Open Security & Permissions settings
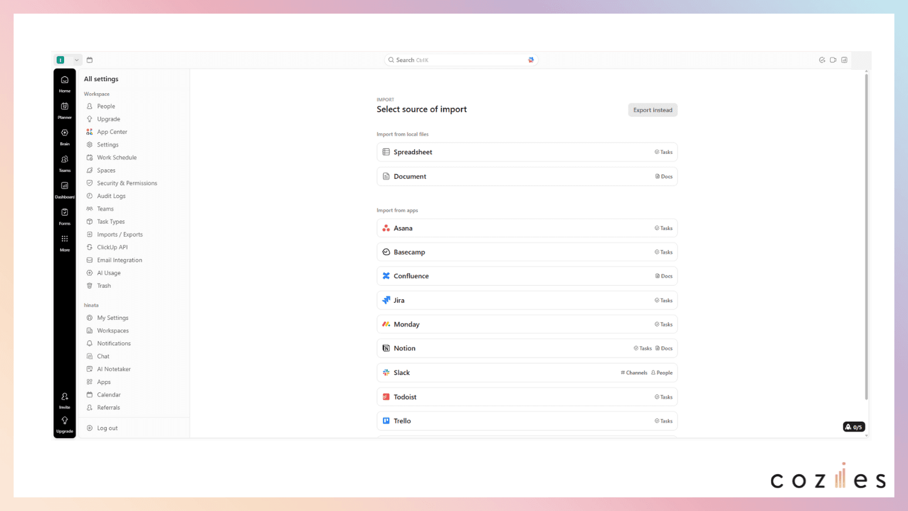Viewport: 908px width, 511px height. click(127, 183)
